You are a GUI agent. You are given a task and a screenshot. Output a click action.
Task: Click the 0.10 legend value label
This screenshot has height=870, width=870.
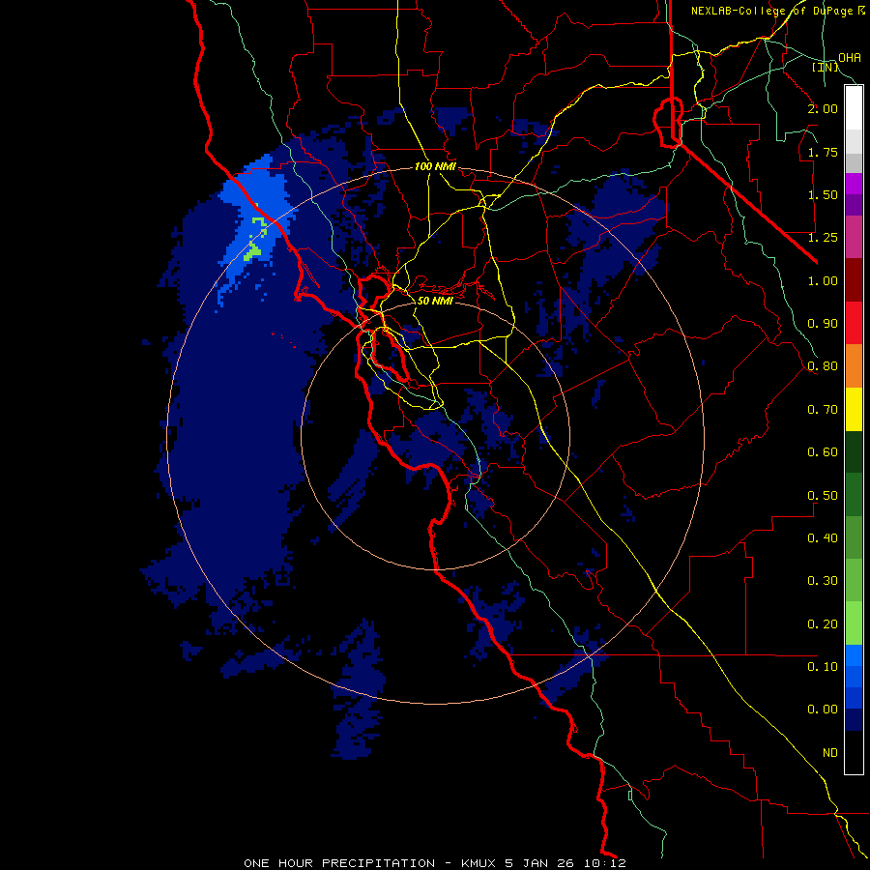tap(823, 667)
